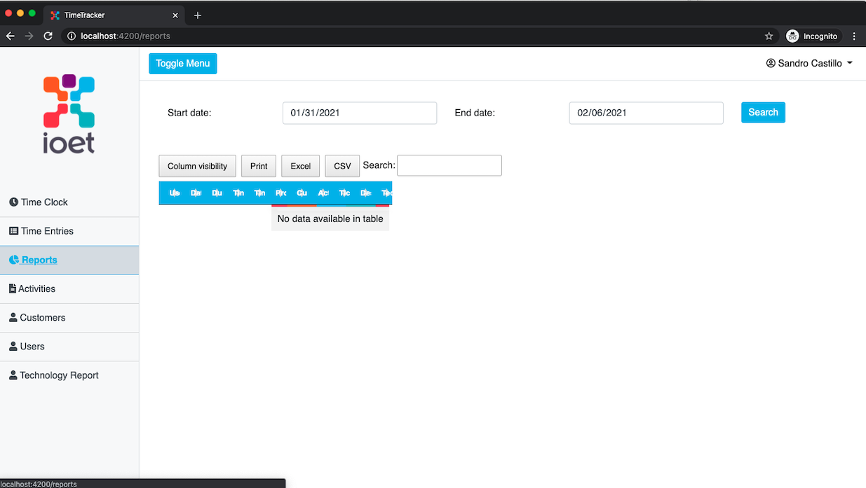Open the Start date picker field
Viewport: 866px width, 488px height.
pyautogui.click(x=360, y=113)
